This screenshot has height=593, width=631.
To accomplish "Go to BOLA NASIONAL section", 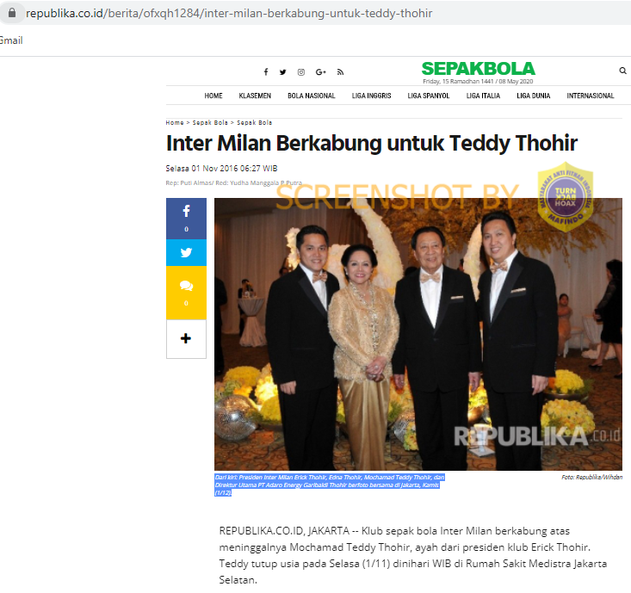I will [312, 96].
